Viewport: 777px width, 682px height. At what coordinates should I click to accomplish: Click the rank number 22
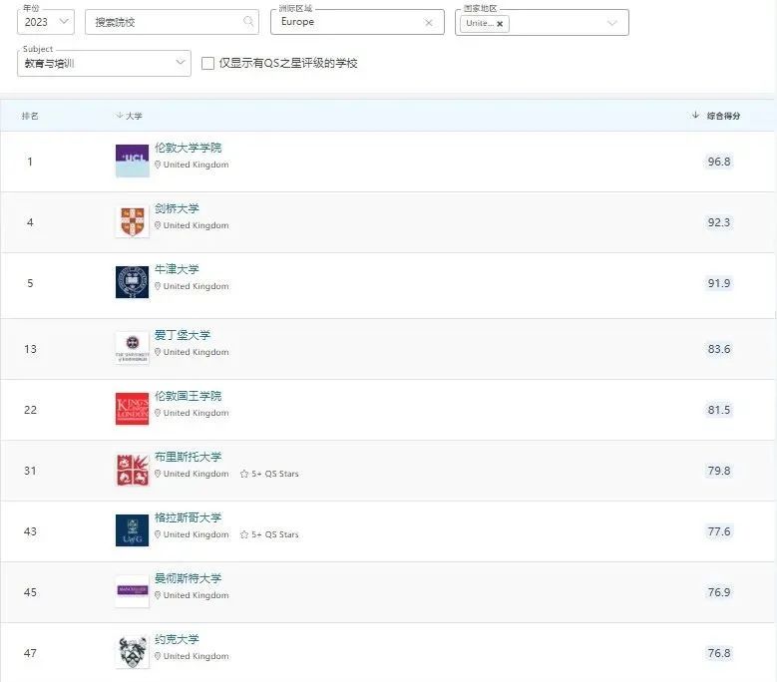click(x=30, y=410)
